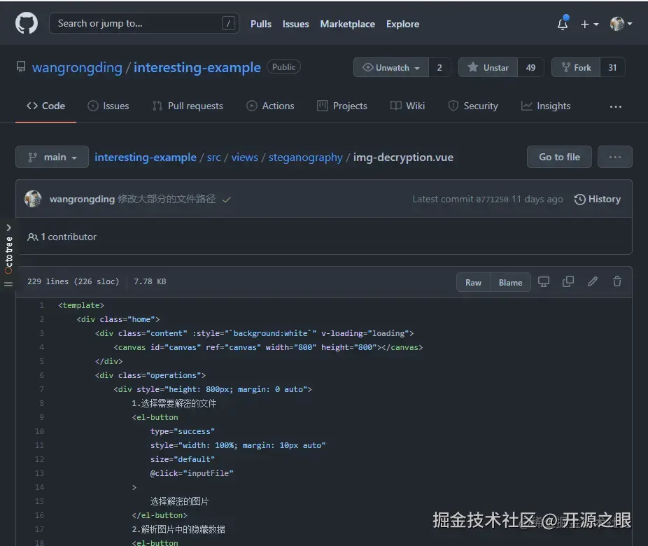This screenshot has height=546, width=648.
Task: Navigate to src folder in breadcrumb
Action: (213, 157)
